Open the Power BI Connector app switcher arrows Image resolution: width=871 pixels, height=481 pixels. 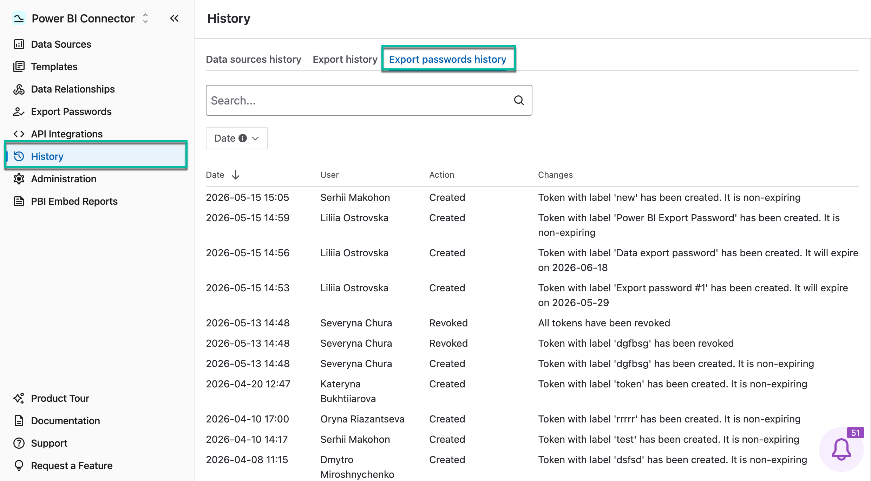click(x=145, y=18)
